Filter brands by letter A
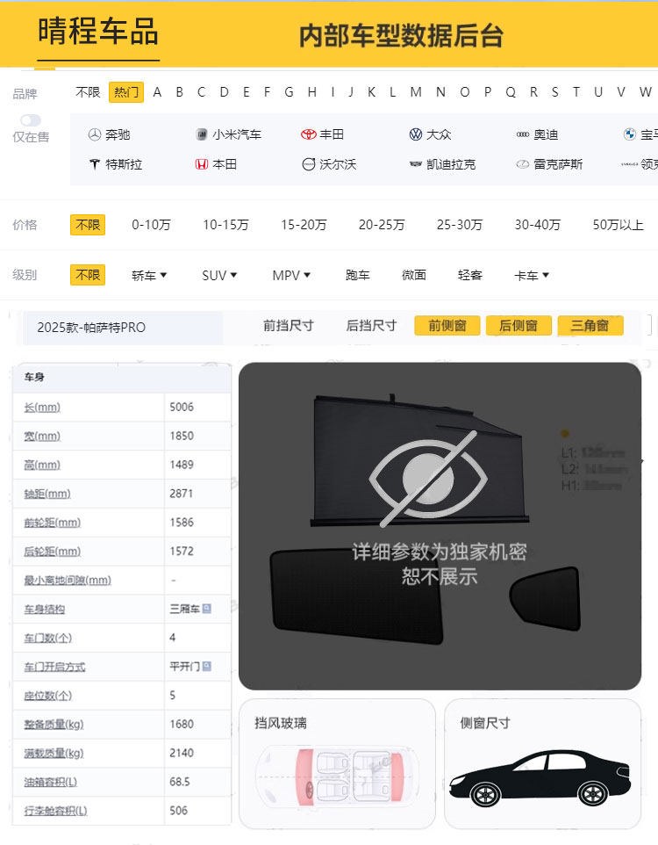The height and width of the screenshot is (845, 658). (157, 92)
